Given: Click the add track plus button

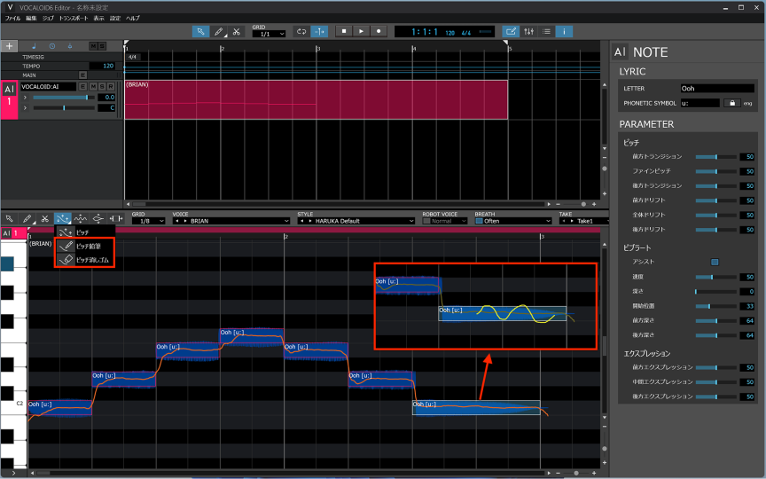Looking at the screenshot, I should pyautogui.click(x=9, y=46).
